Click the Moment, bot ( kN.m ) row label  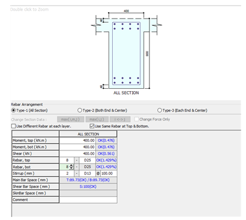coord(35,147)
